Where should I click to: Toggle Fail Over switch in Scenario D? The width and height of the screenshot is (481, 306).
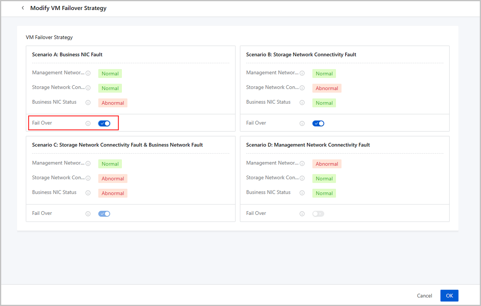tap(318, 214)
